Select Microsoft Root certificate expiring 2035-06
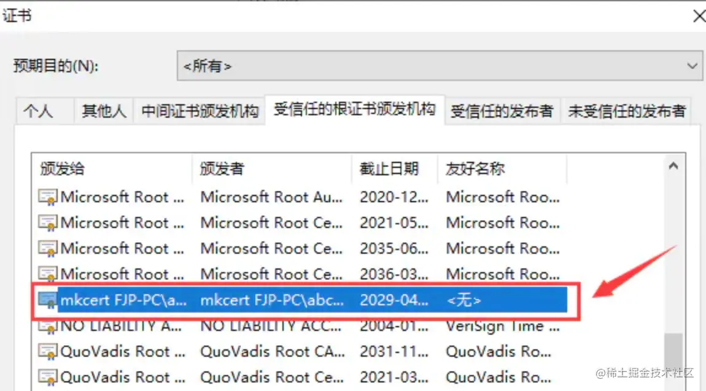Screen dimensions: 706x391 122,248
